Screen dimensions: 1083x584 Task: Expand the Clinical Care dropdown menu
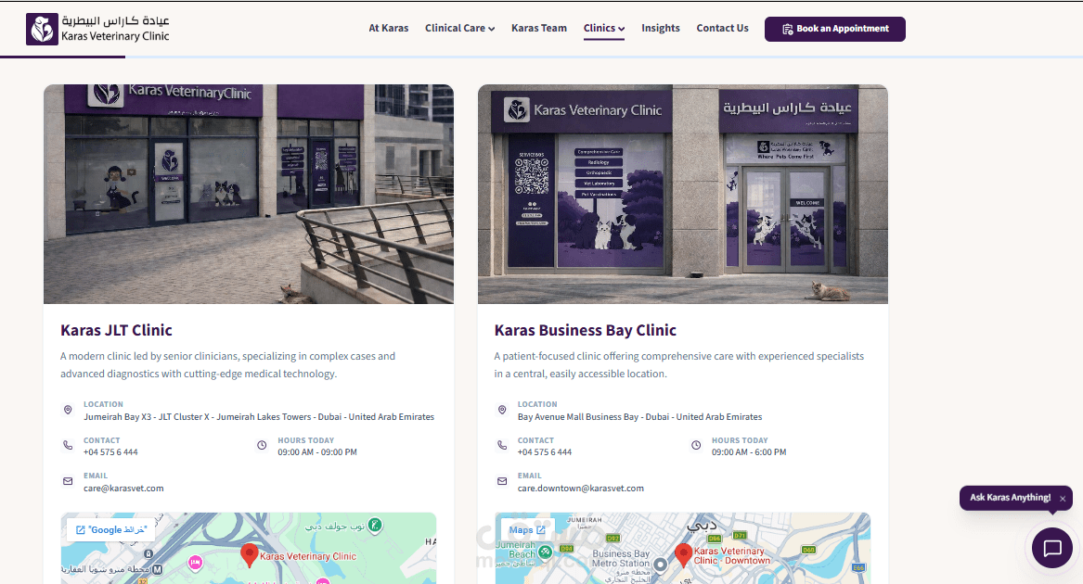(x=459, y=29)
